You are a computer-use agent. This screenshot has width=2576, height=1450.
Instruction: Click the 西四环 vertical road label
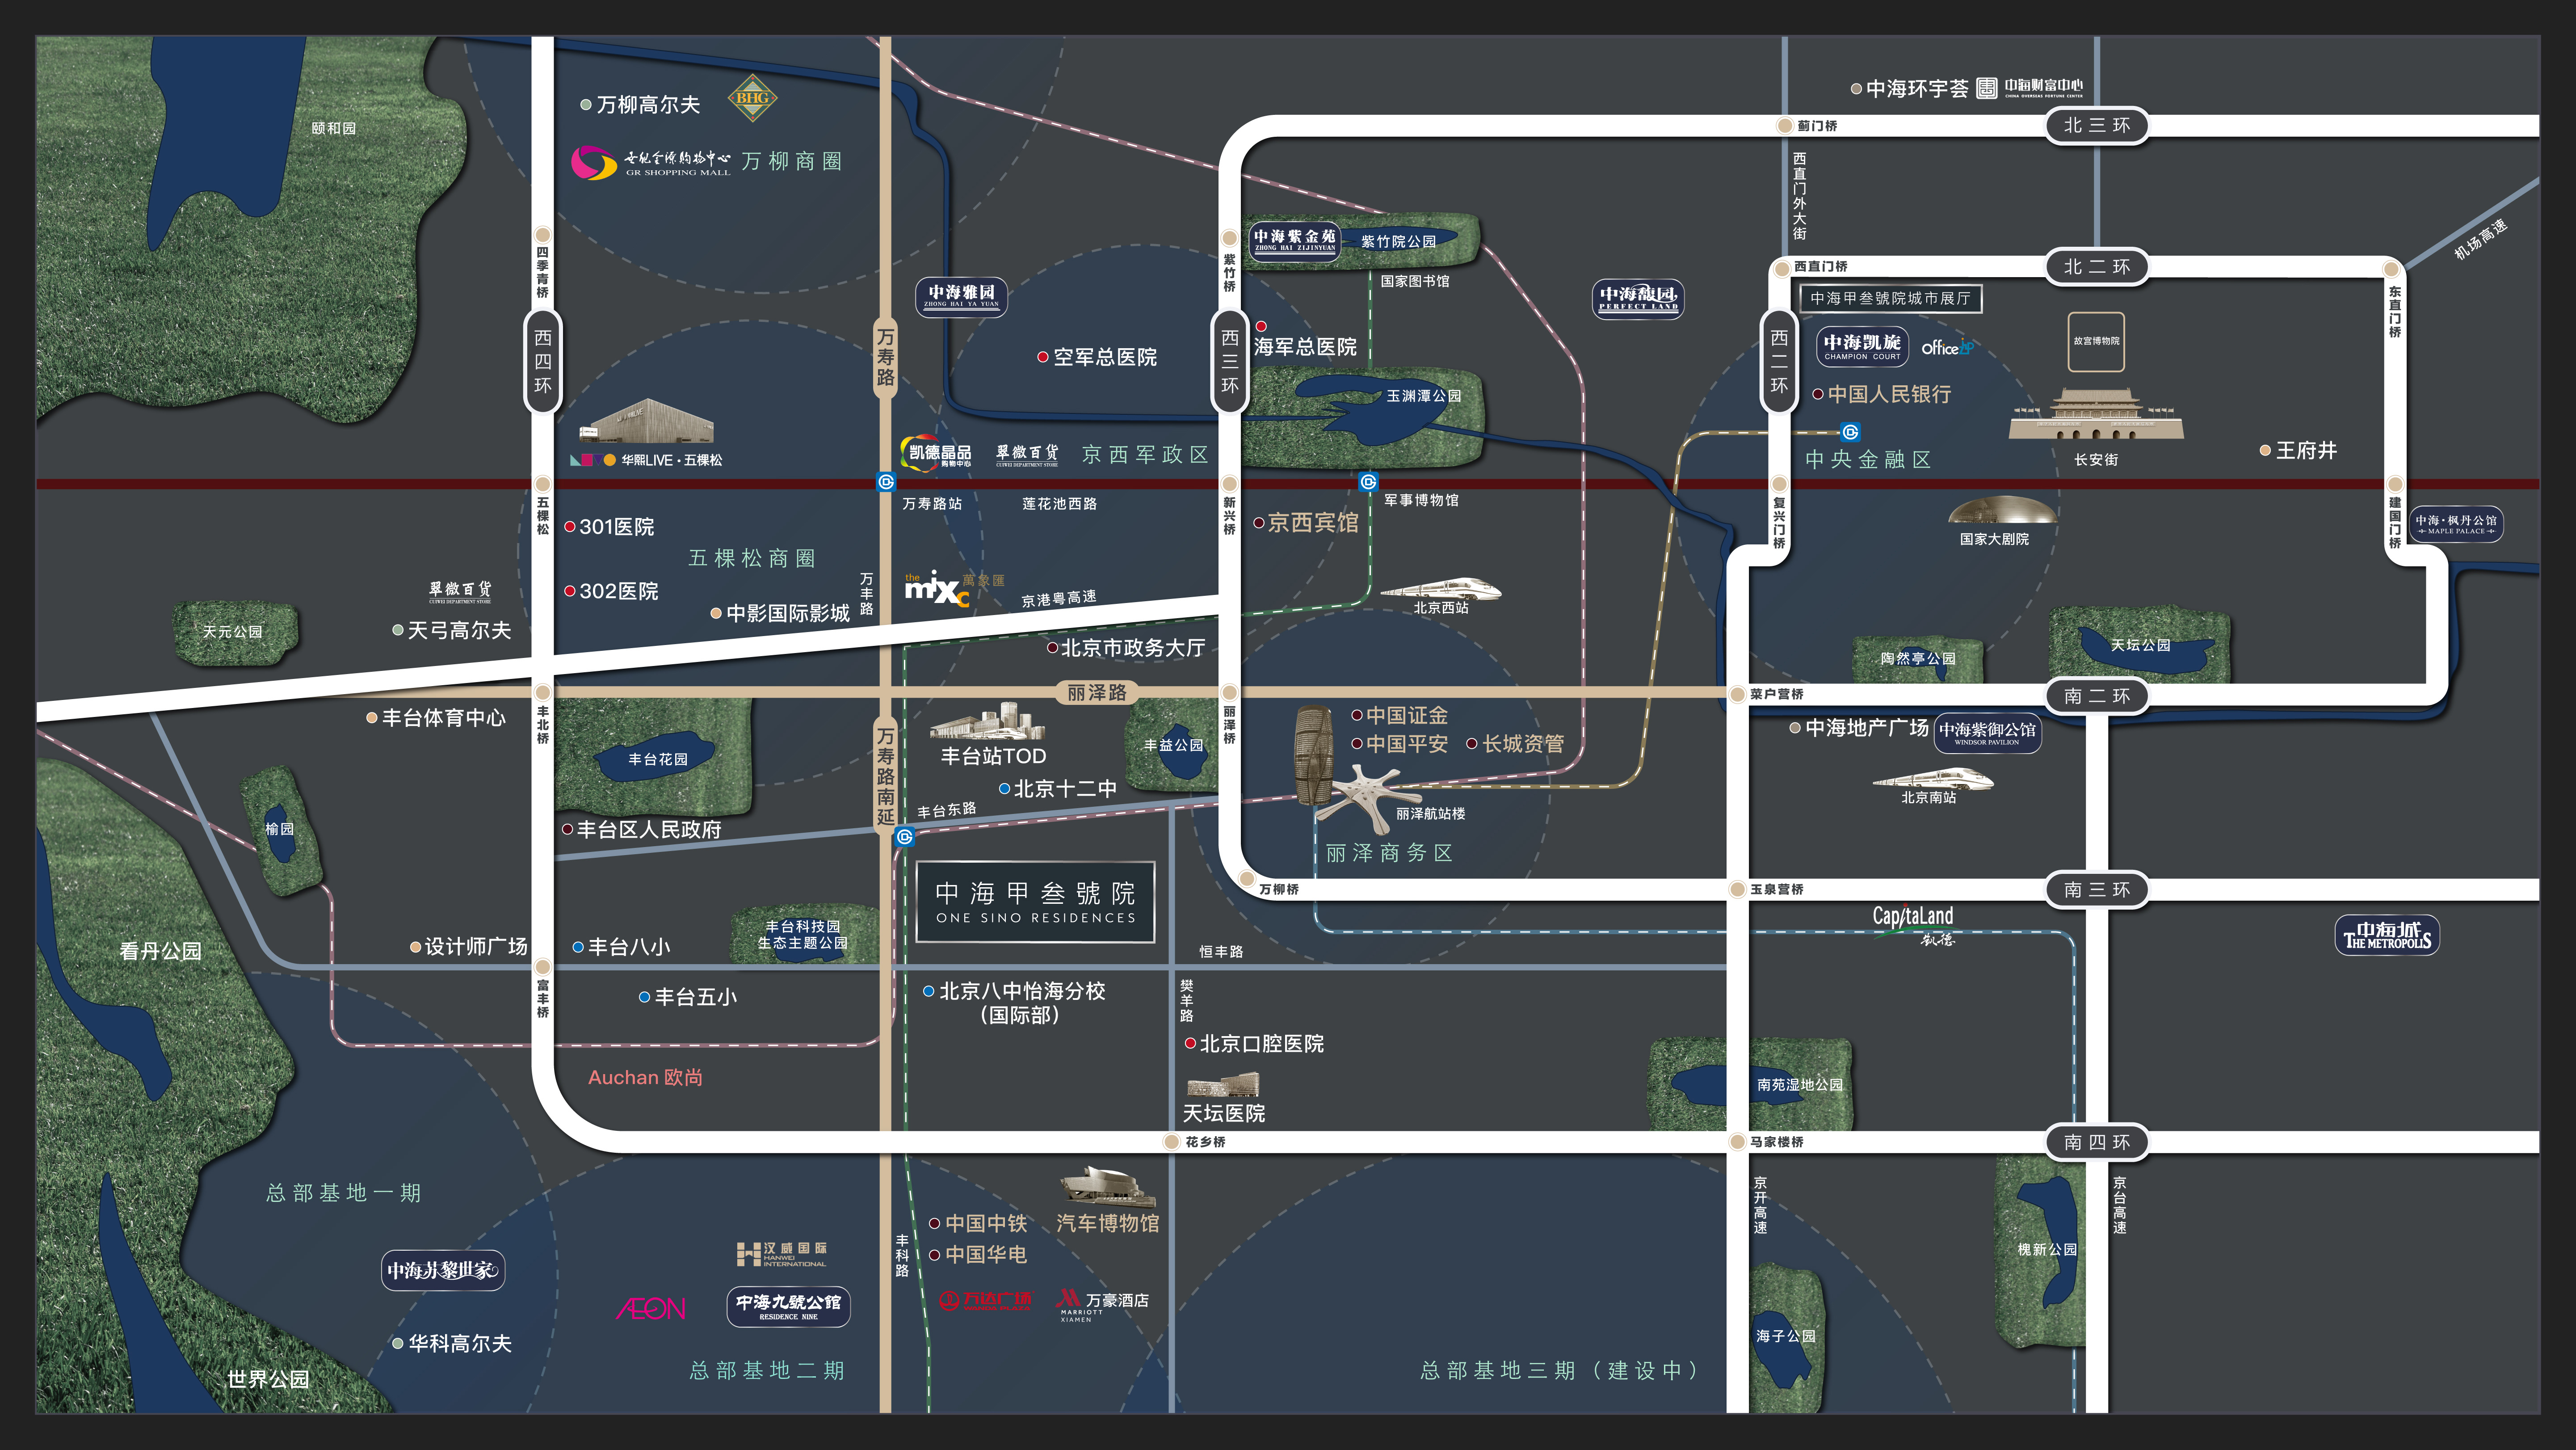pyautogui.click(x=542, y=361)
